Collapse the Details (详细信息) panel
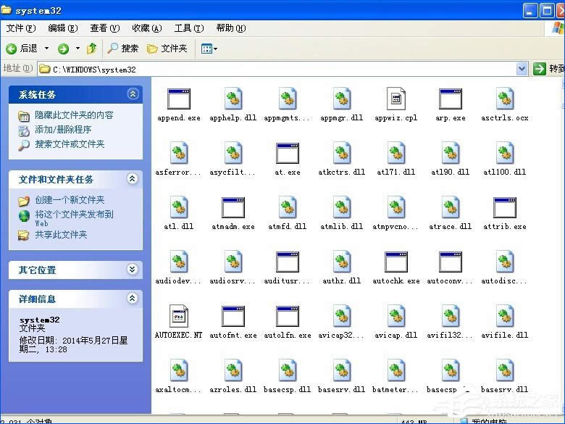Image resolution: width=565 pixels, height=424 pixels. [x=132, y=299]
